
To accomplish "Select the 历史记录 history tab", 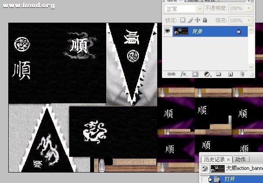I will click(x=216, y=159).
